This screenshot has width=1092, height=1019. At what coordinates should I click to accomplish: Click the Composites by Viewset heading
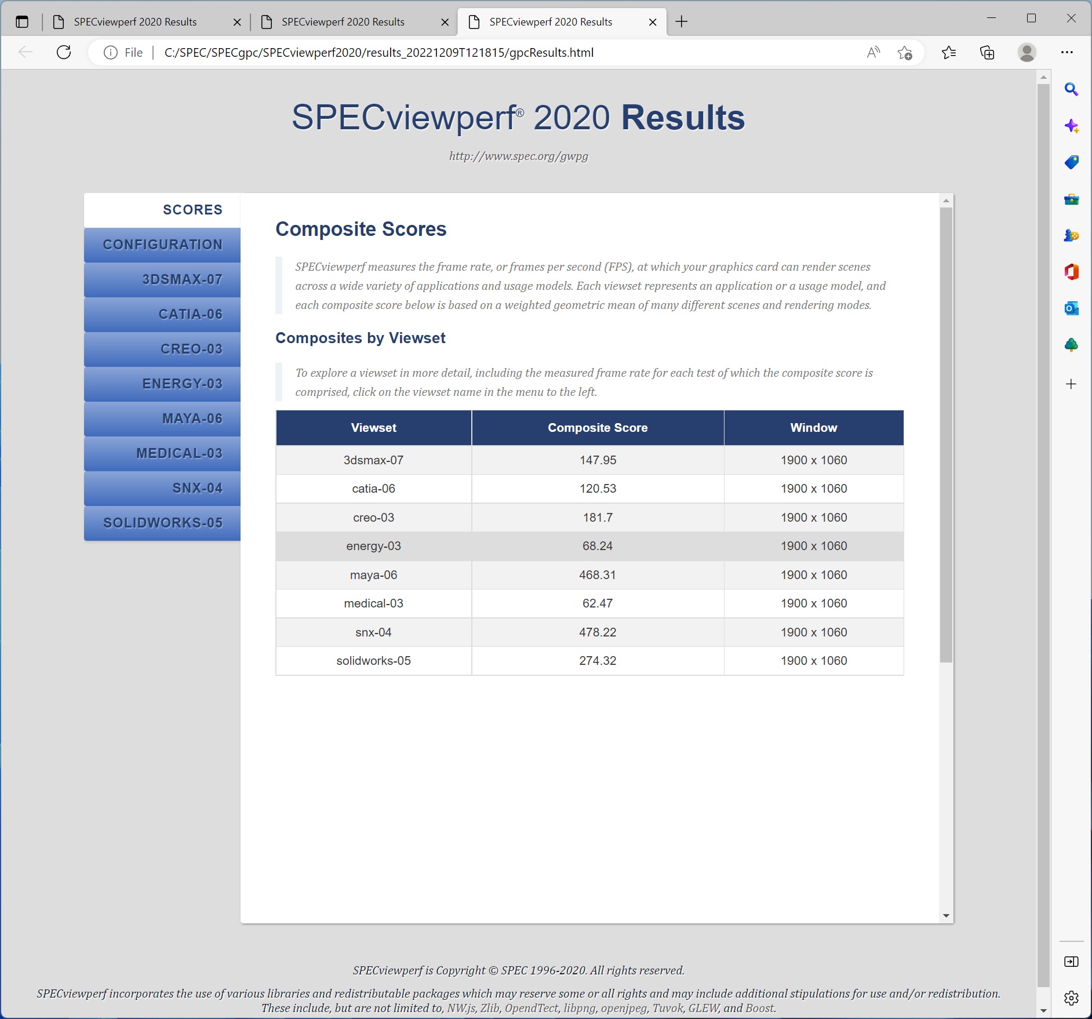pyautogui.click(x=361, y=338)
